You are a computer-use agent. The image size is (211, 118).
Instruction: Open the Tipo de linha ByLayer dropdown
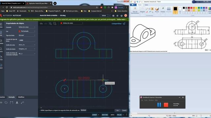[x=27, y=35]
